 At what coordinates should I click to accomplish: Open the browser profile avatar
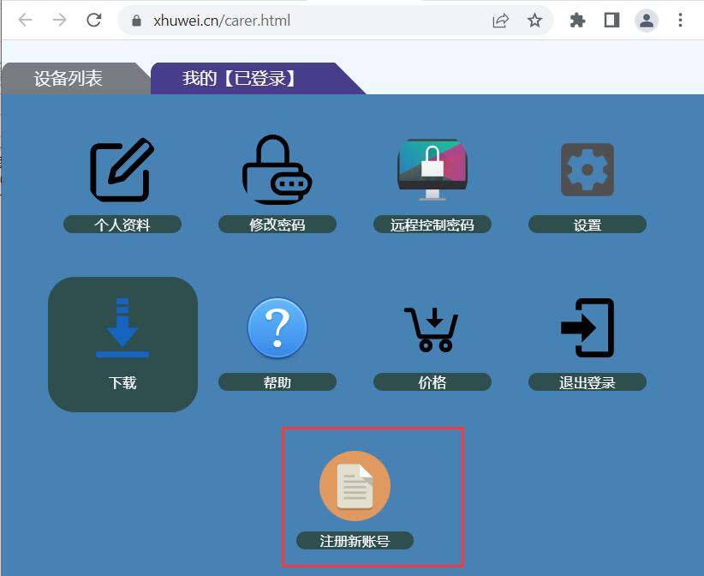pyautogui.click(x=647, y=21)
